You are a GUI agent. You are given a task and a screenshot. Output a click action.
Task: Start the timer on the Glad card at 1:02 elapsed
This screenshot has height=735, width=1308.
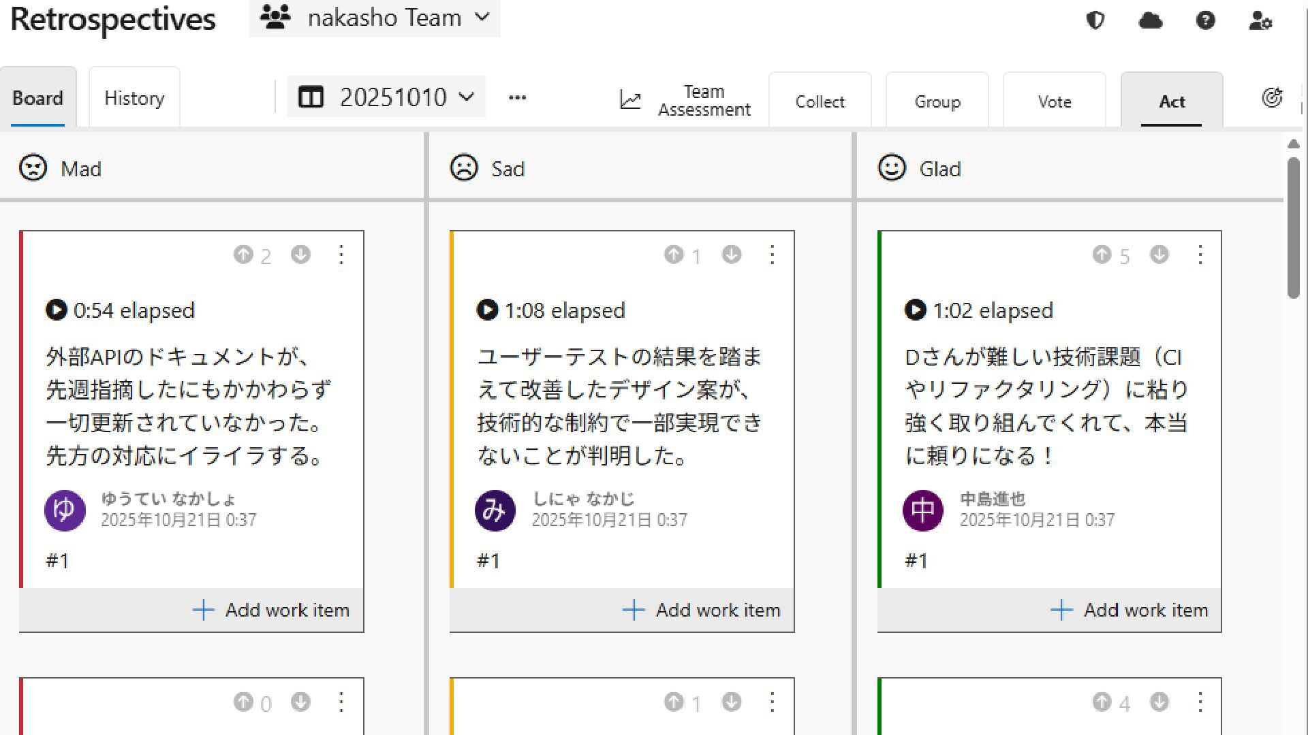pyautogui.click(x=915, y=310)
